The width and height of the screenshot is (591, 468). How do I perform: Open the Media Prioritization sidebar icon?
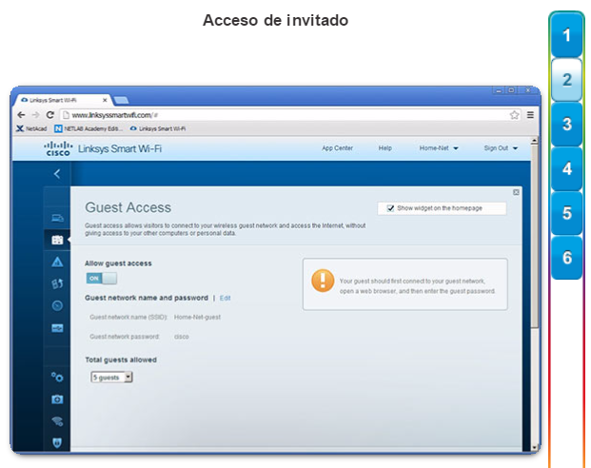[57, 283]
